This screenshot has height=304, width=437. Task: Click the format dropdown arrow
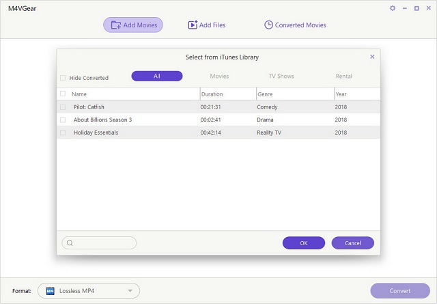click(130, 291)
